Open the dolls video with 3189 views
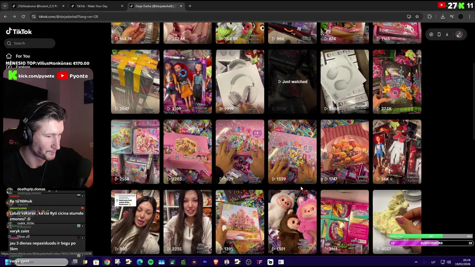Image resolution: width=475 pixels, height=267 pixels. click(x=187, y=82)
